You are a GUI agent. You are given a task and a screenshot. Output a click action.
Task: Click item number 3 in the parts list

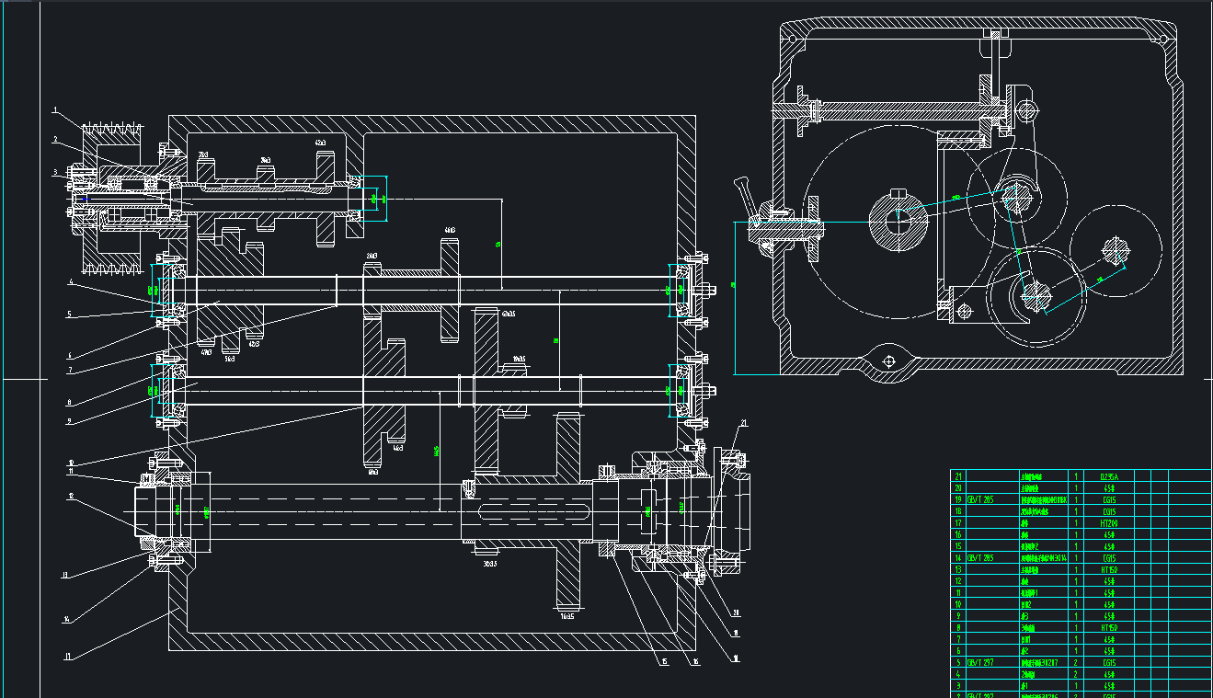[x=958, y=685]
